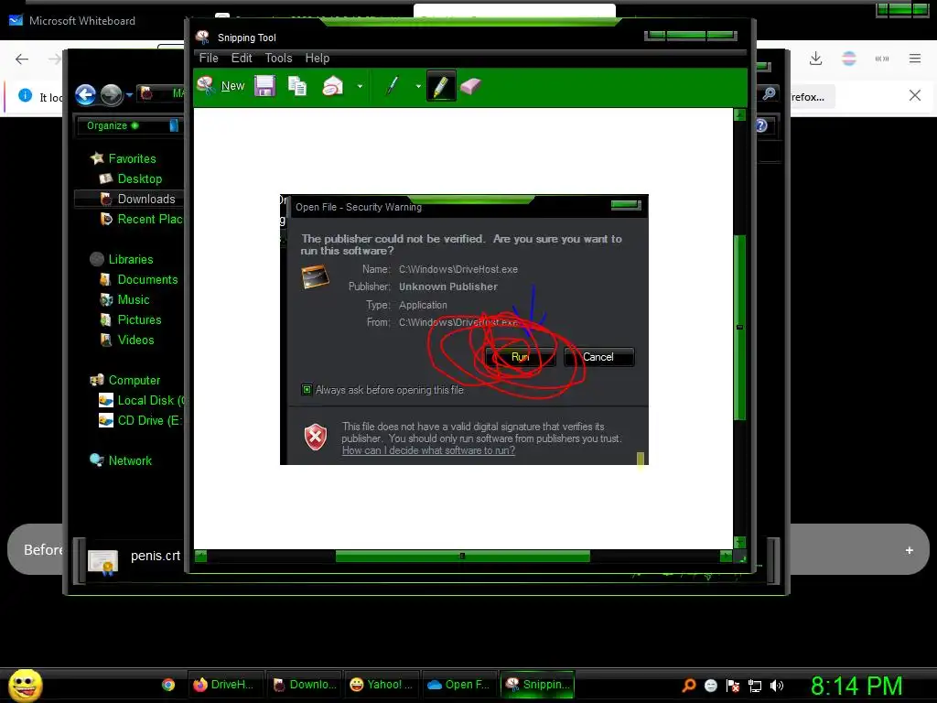Dismiss Firefox notification bar with X
The height and width of the screenshot is (703, 937).
pyautogui.click(x=915, y=95)
